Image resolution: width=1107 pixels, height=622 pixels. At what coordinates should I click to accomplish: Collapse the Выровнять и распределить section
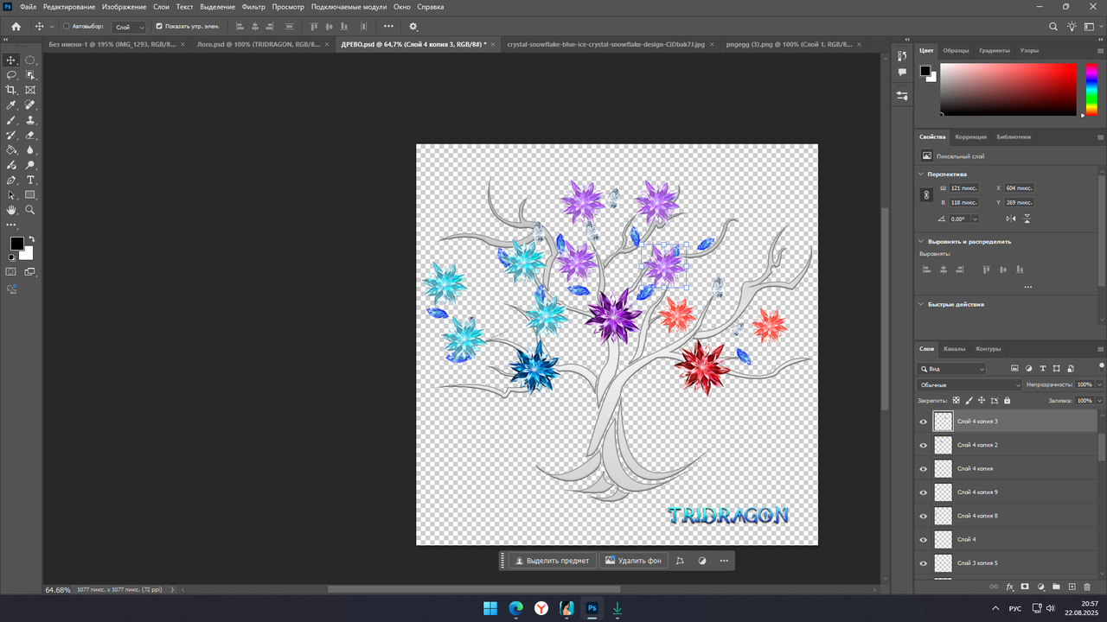coord(921,242)
